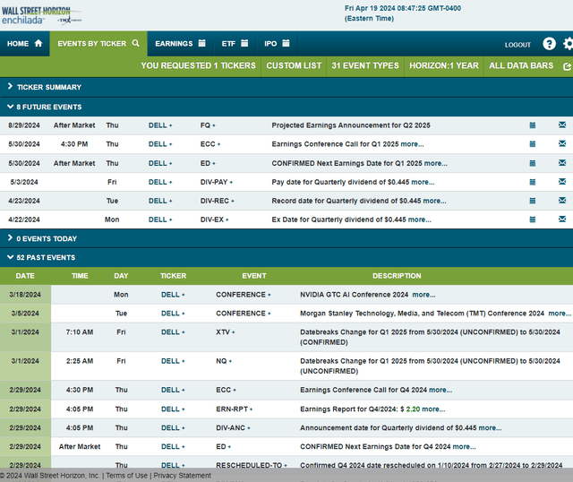
Task: Click the home house icon
Action: click(38, 43)
